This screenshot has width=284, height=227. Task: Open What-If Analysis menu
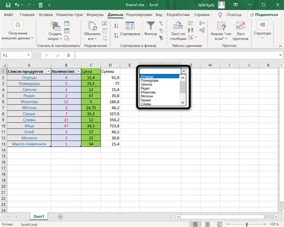coord(221,31)
